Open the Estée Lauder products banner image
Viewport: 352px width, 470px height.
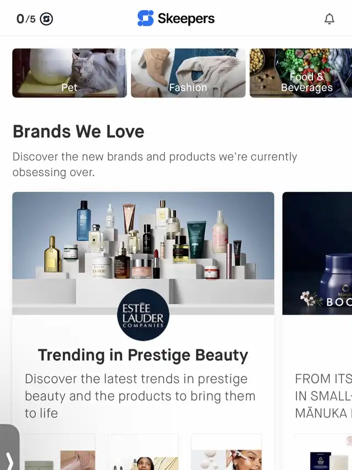click(x=143, y=253)
